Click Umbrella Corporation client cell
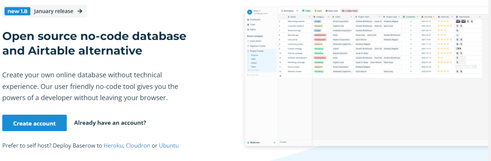This screenshot has width=491, height=161. (x=342, y=31)
